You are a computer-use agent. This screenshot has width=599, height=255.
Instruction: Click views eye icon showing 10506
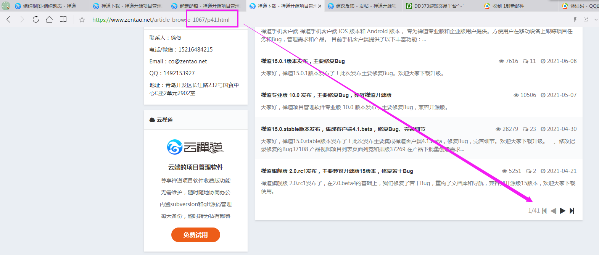[x=516, y=95]
